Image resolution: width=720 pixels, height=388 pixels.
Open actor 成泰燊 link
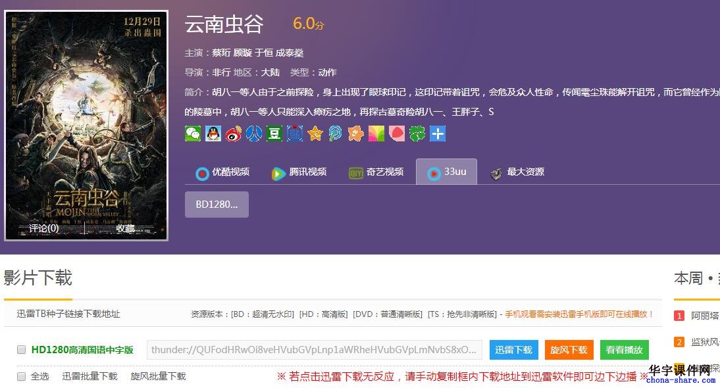(x=290, y=53)
